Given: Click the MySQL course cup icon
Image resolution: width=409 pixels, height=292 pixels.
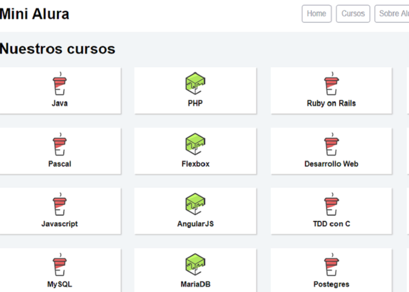Looking at the screenshot, I should pyautogui.click(x=60, y=266).
